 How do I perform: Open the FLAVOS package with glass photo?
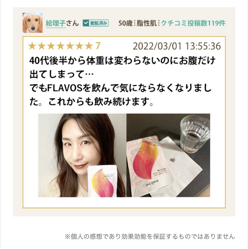(168, 155)
